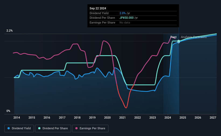Viewport: 221px width, 136px height.
Task: Click the 2016 x-axis year label
Action: [x=47, y=118]
